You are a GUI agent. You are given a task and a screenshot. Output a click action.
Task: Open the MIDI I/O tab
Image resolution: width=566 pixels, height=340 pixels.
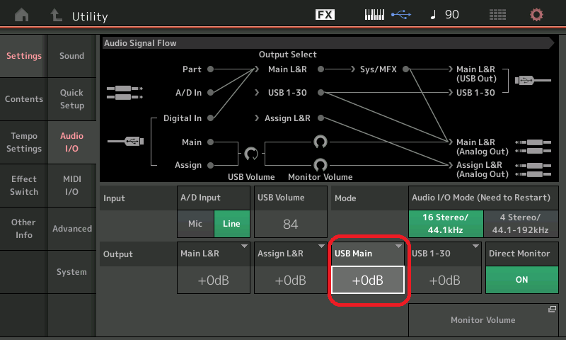(x=71, y=186)
